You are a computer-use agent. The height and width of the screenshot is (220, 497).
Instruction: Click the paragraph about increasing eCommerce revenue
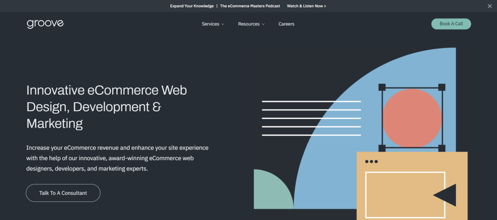(x=117, y=158)
